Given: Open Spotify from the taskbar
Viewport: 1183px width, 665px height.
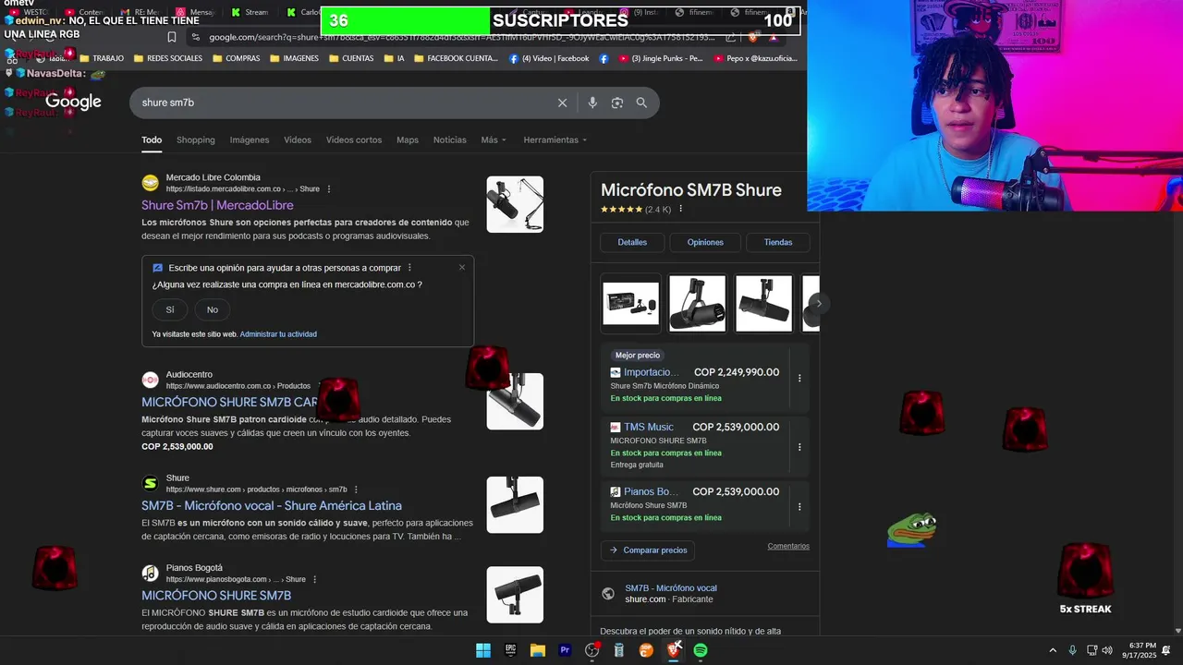Looking at the screenshot, I should pyautogui.click(x=701, y=650).
